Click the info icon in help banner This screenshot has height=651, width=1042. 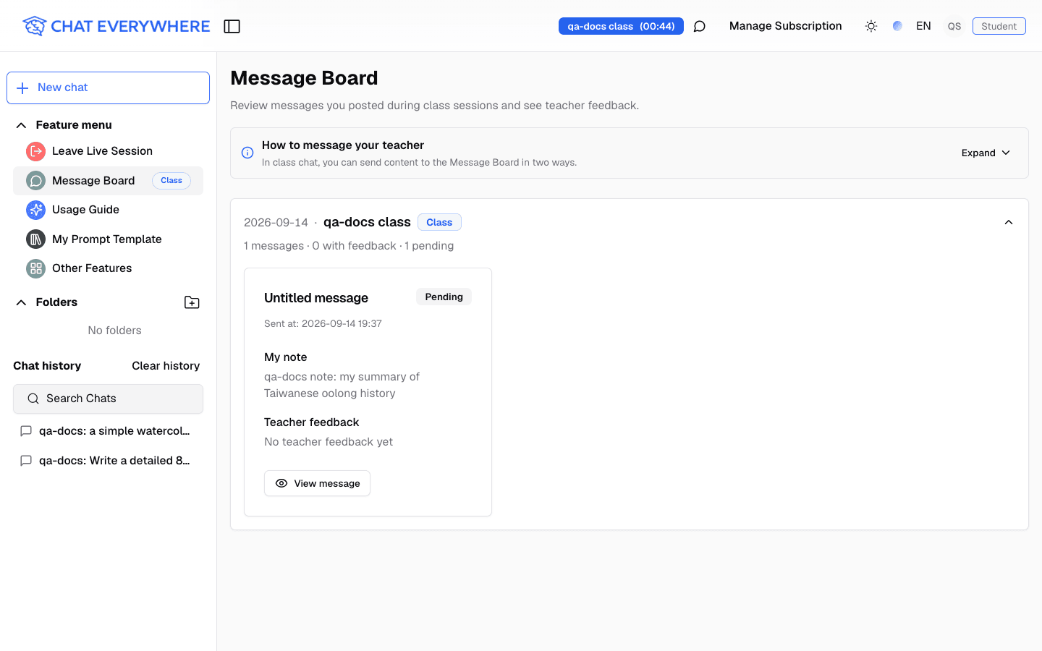click(x=247, y=153)
